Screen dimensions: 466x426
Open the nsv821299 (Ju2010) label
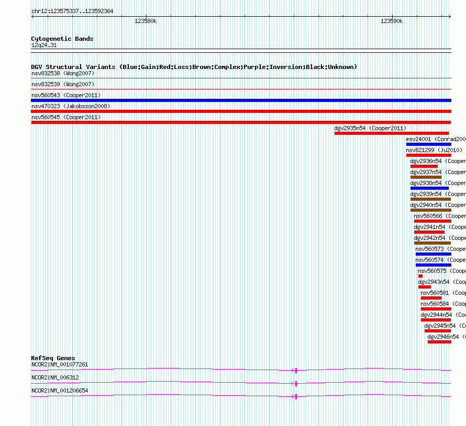434,150
